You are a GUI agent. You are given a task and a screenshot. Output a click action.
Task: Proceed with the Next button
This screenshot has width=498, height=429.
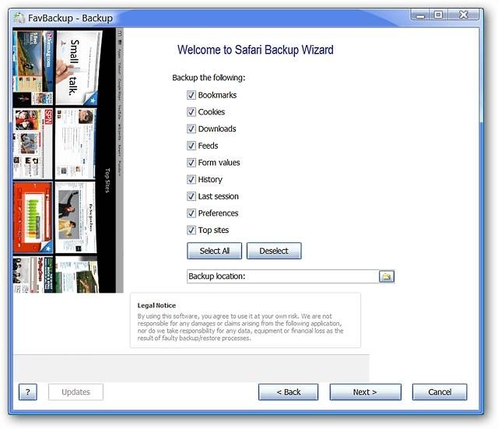[365, 392]
